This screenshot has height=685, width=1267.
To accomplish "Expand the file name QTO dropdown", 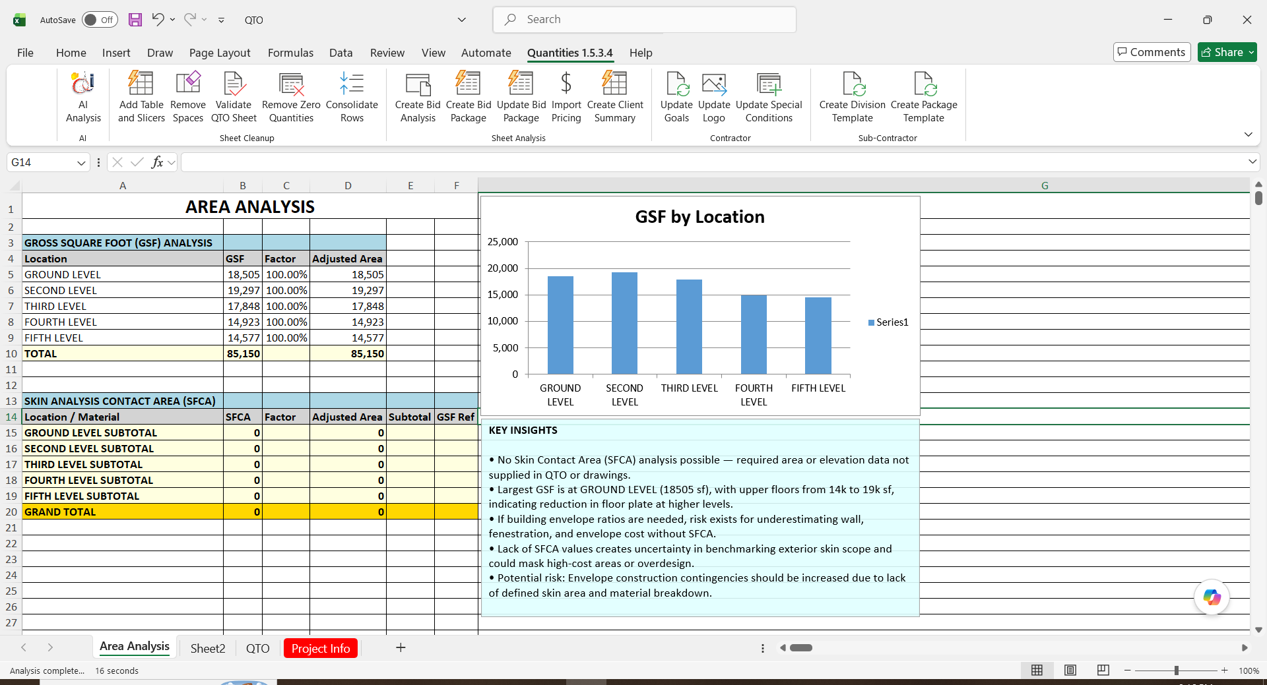I will 462,20.
